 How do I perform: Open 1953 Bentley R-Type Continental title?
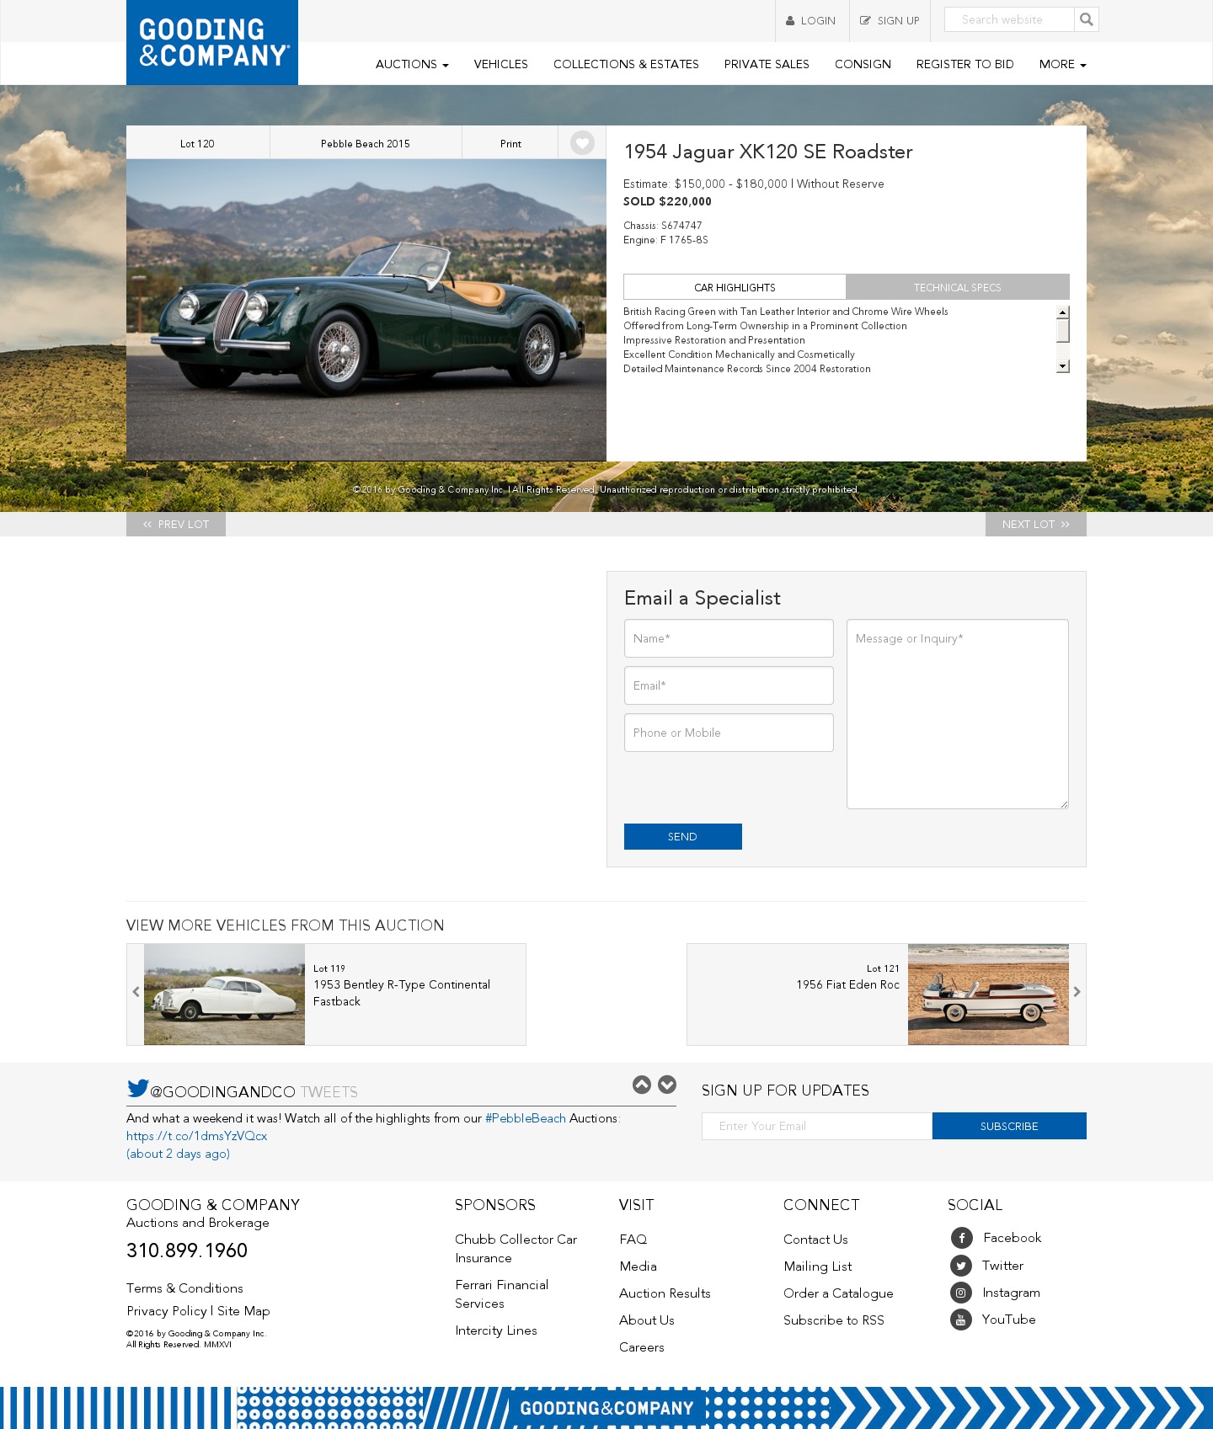point(402,993)
